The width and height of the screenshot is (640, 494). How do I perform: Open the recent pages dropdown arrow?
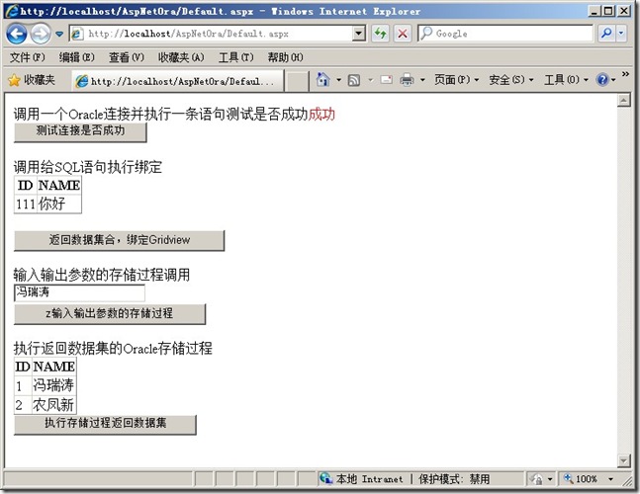[x=59, y=34]
